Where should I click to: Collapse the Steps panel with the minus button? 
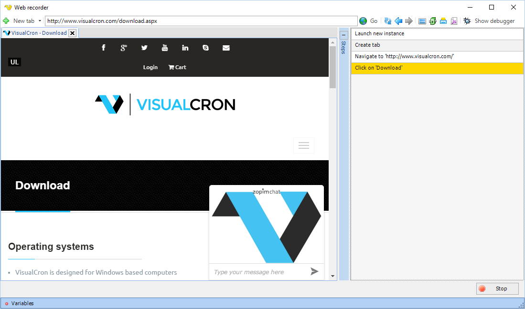point(343,34)
